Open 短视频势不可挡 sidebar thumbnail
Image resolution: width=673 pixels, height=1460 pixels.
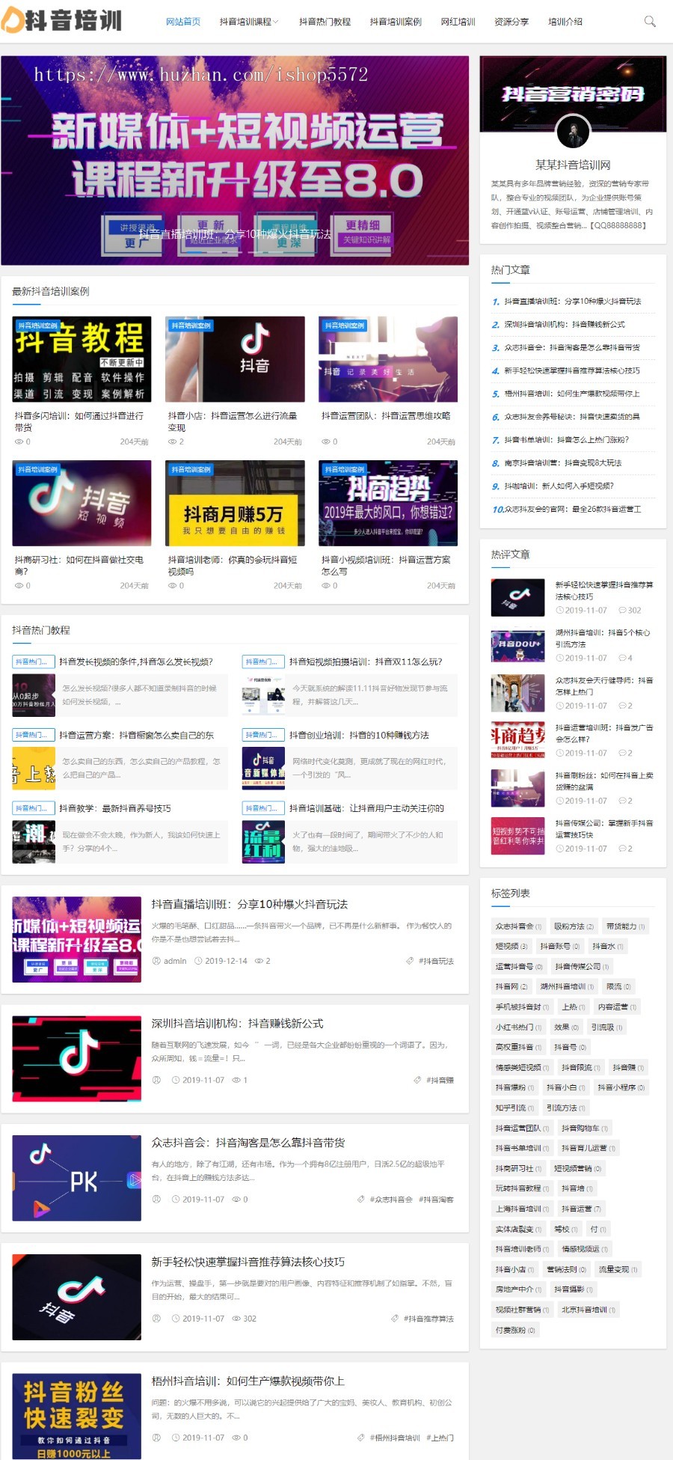[517, 836]
